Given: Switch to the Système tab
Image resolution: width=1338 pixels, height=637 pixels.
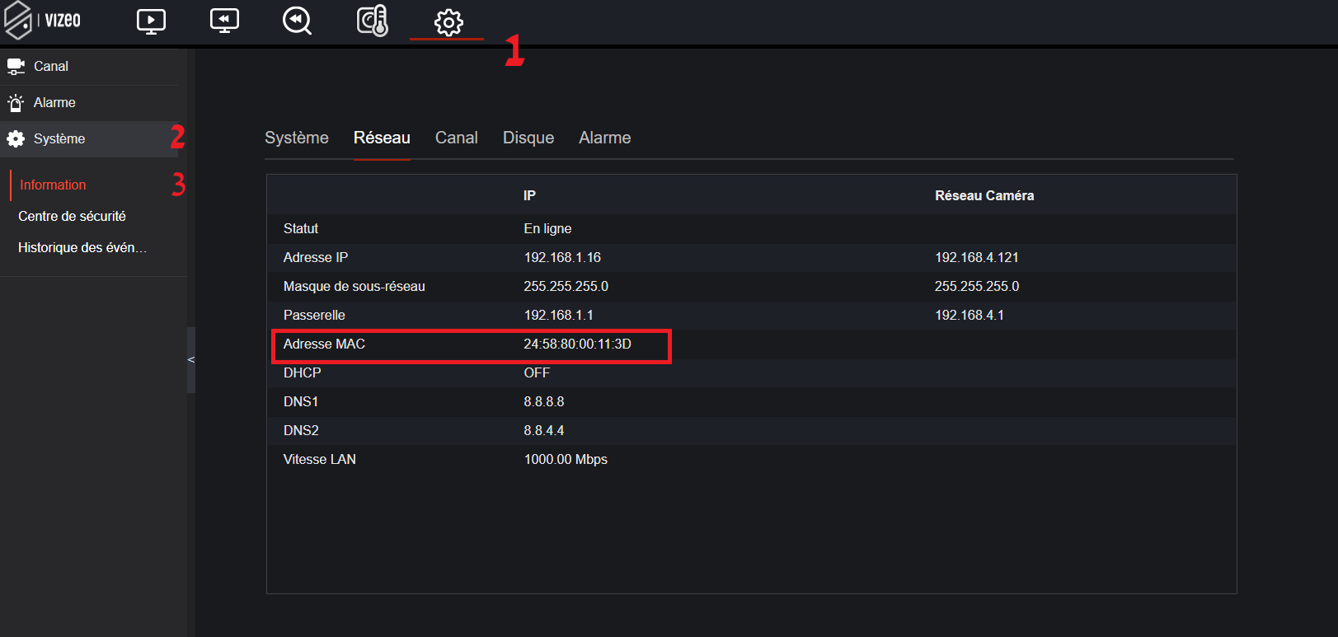Looking at the screenshot, I should 296,138.
